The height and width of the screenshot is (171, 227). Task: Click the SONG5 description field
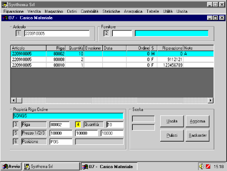click(x=68, y=116)
